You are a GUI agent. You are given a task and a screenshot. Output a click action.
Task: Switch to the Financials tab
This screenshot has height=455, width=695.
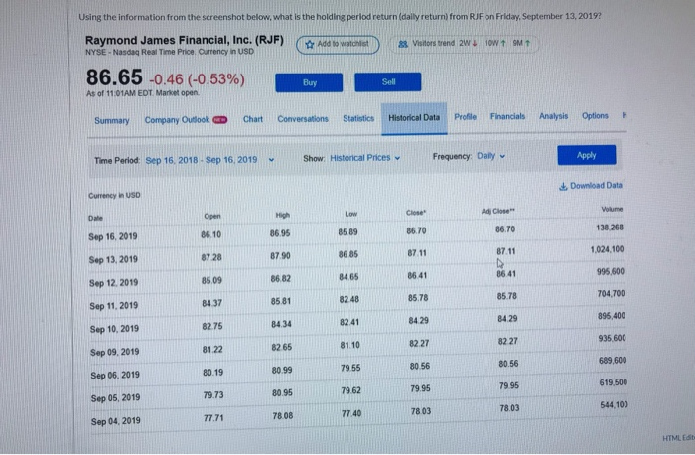pyautogui.click(x=507, y=116)
